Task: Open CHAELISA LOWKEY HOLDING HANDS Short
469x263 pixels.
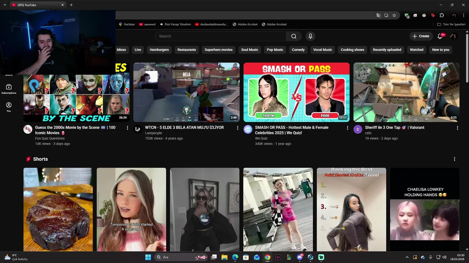Action: point(425,210)
